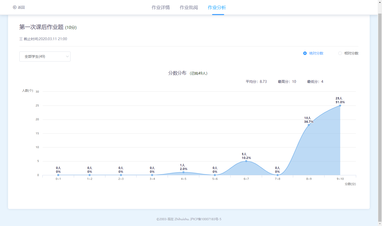Screen dimensions: 382x226
Task: Select the 作业分析 tab
Action: click(x=217, y=8)
